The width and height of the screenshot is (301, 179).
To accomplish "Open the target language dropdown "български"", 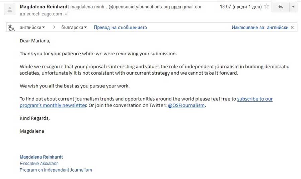I will click(74, 27).
